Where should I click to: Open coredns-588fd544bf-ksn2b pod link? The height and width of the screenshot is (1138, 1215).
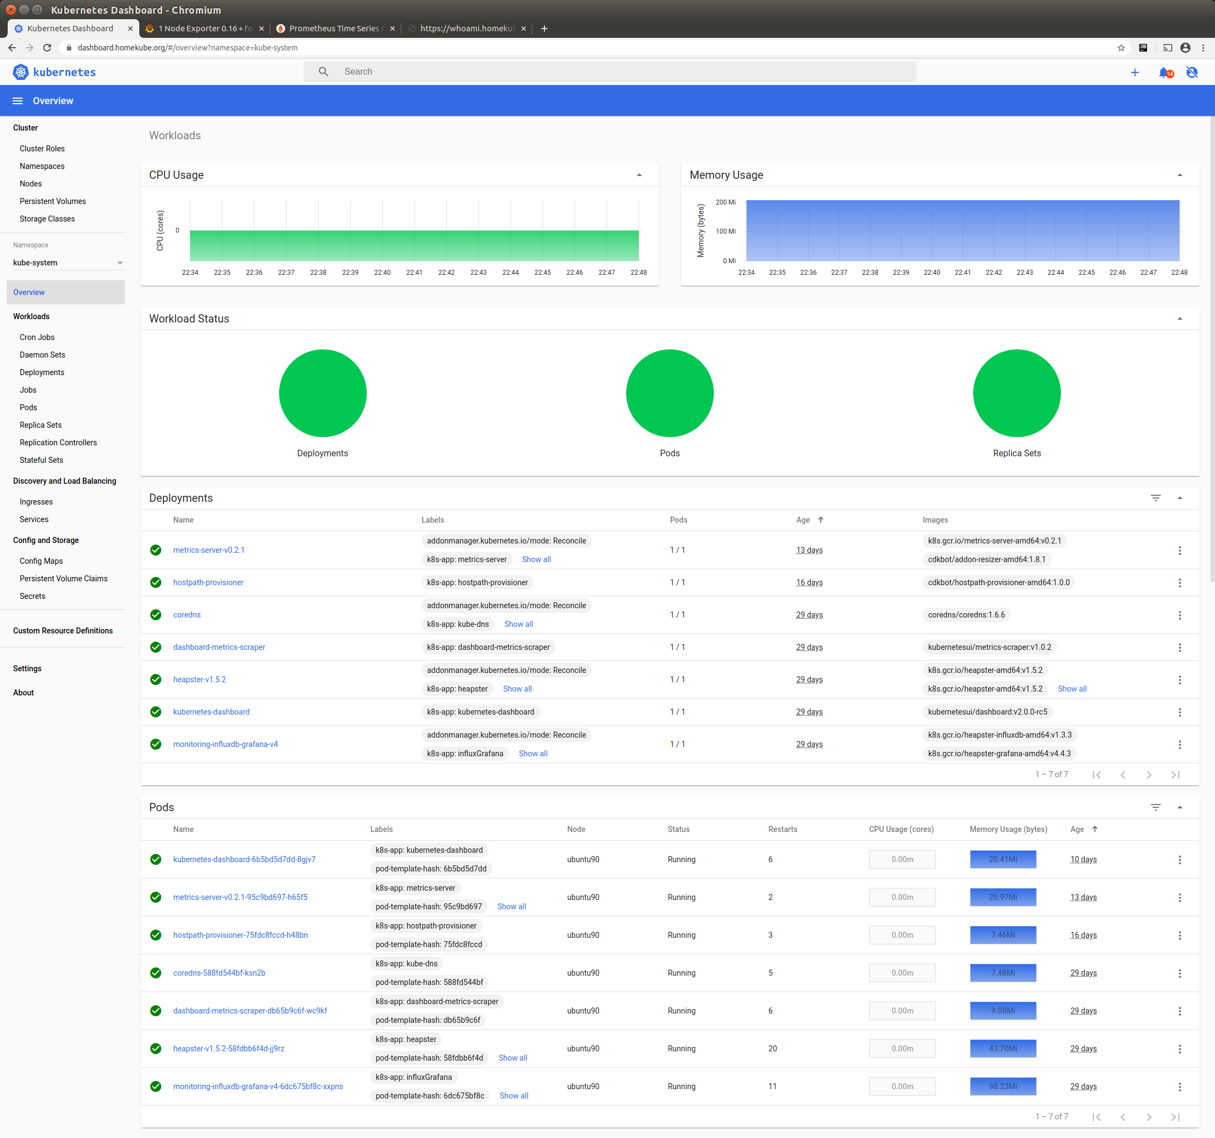219,973
